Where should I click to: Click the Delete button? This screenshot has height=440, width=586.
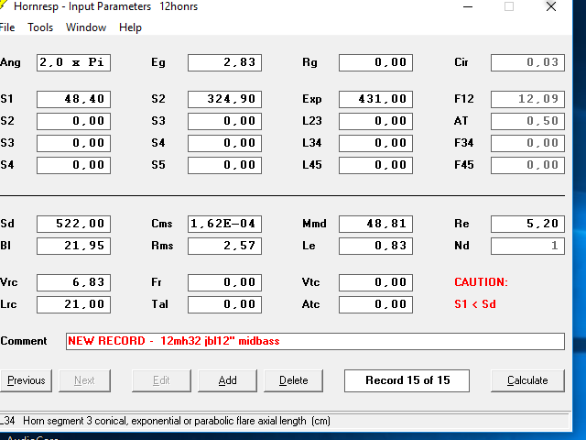point(294,380)
